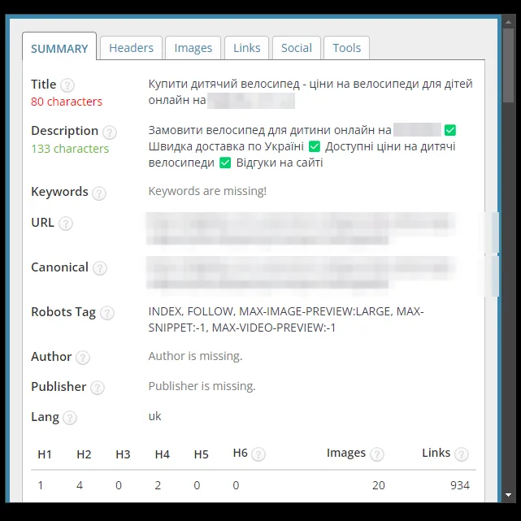Open the Social tab
Viewport: 521px width, 521px height.
pyautogui.click(x=297, y=48)
